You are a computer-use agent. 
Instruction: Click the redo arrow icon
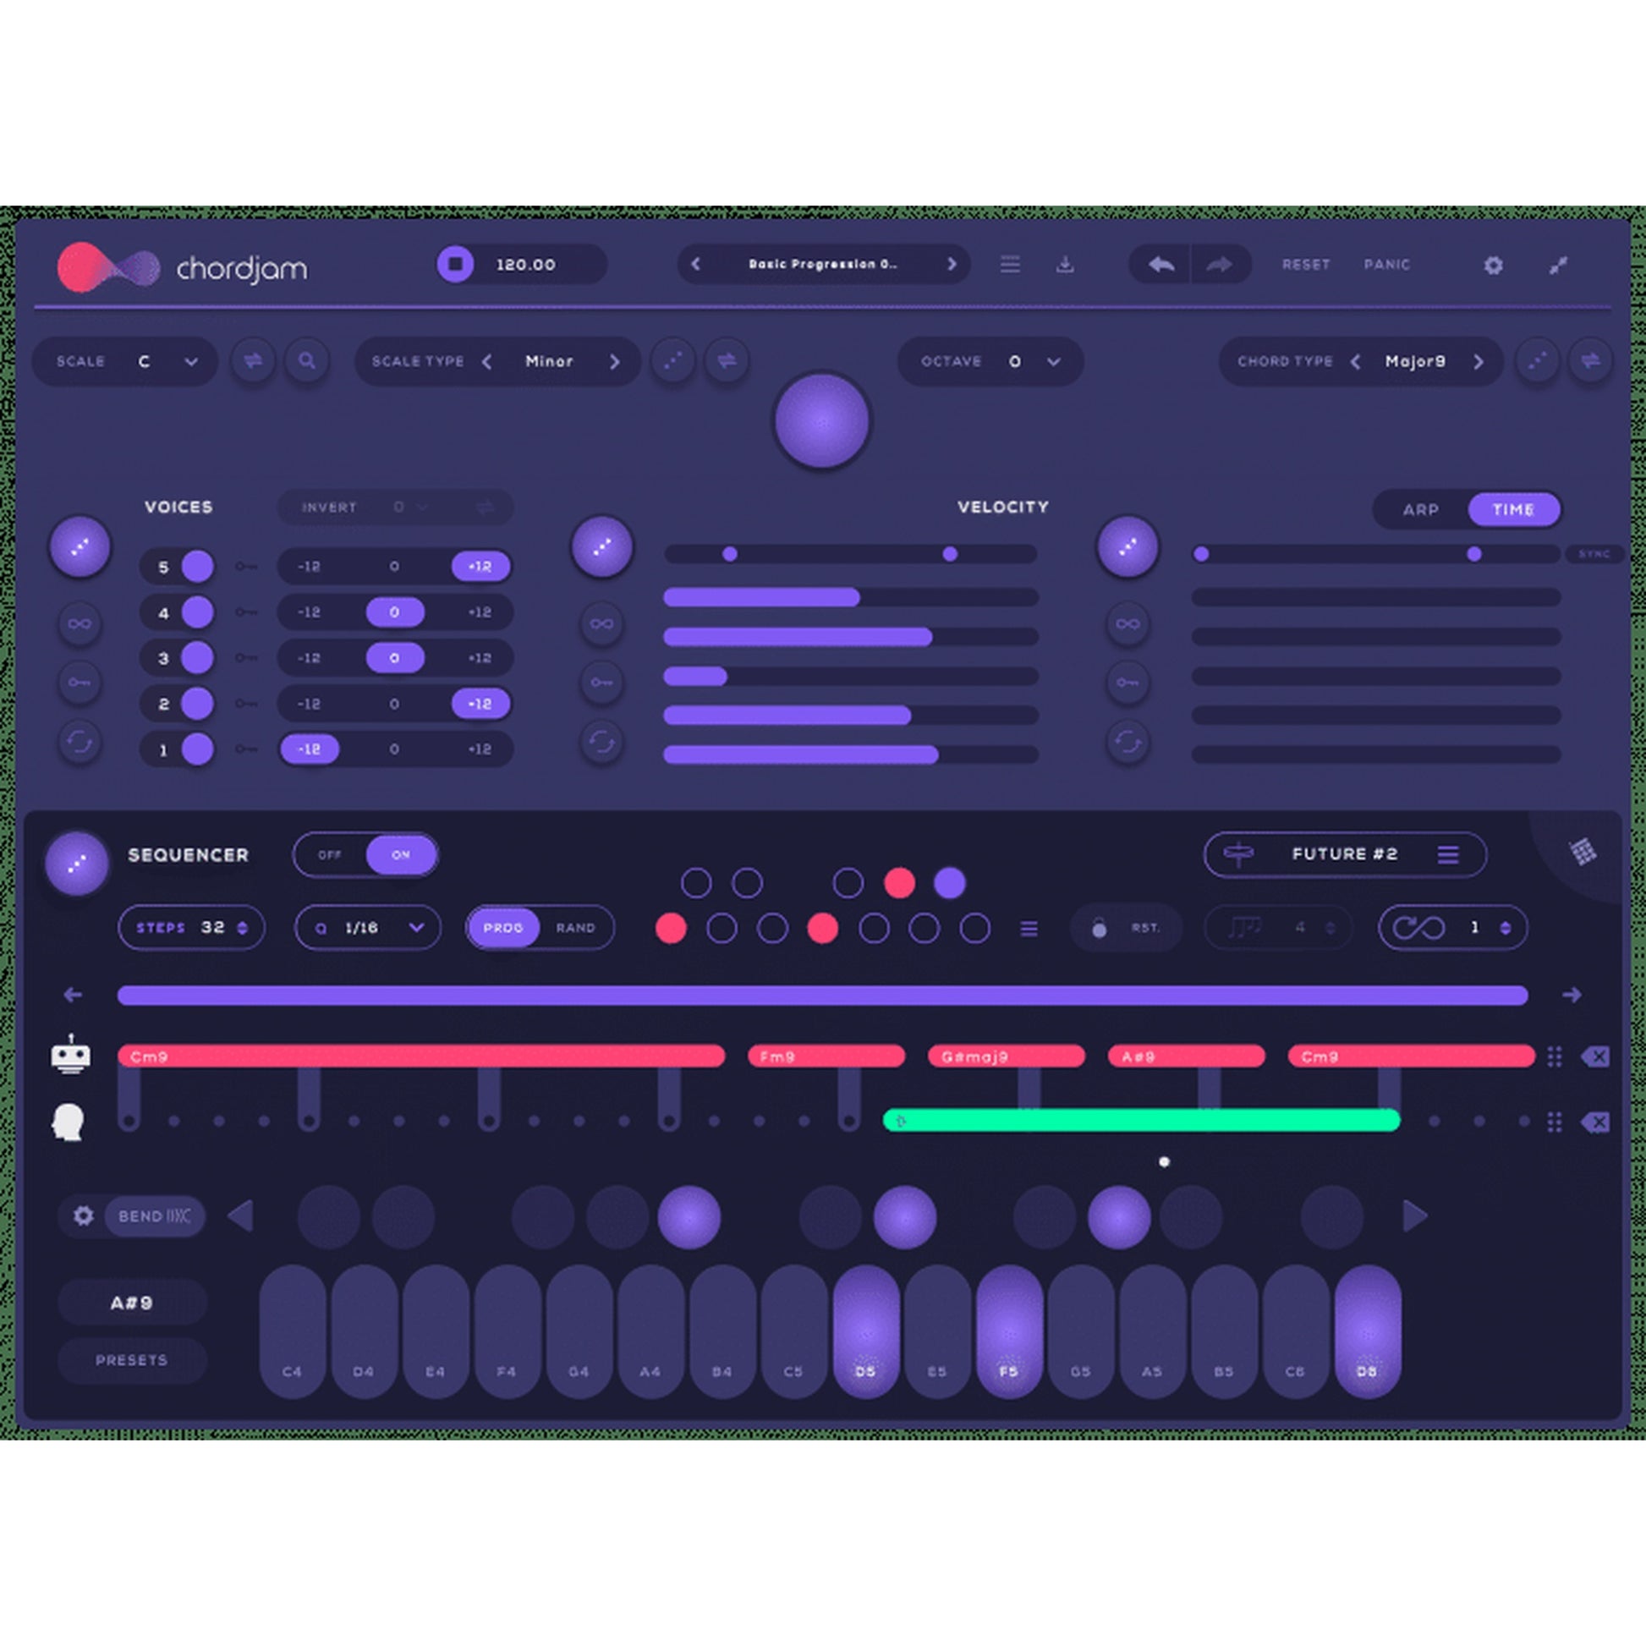tap(1218, 265)
